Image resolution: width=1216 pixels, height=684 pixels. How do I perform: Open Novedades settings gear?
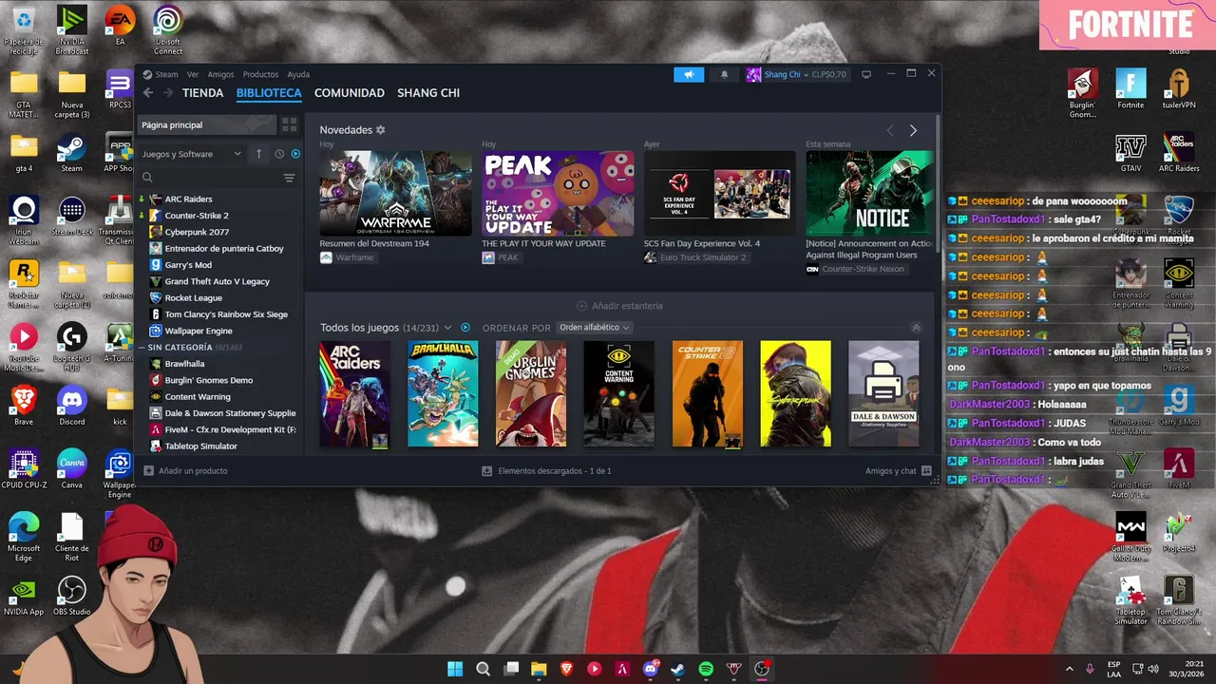click(381, 130)
